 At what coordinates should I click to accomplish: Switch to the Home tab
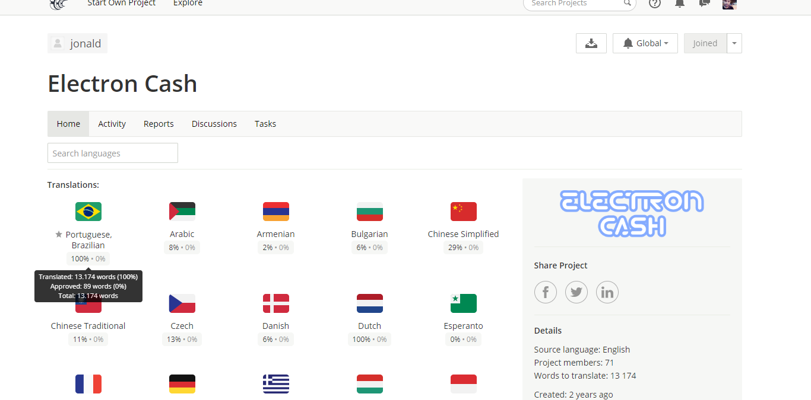68,124
